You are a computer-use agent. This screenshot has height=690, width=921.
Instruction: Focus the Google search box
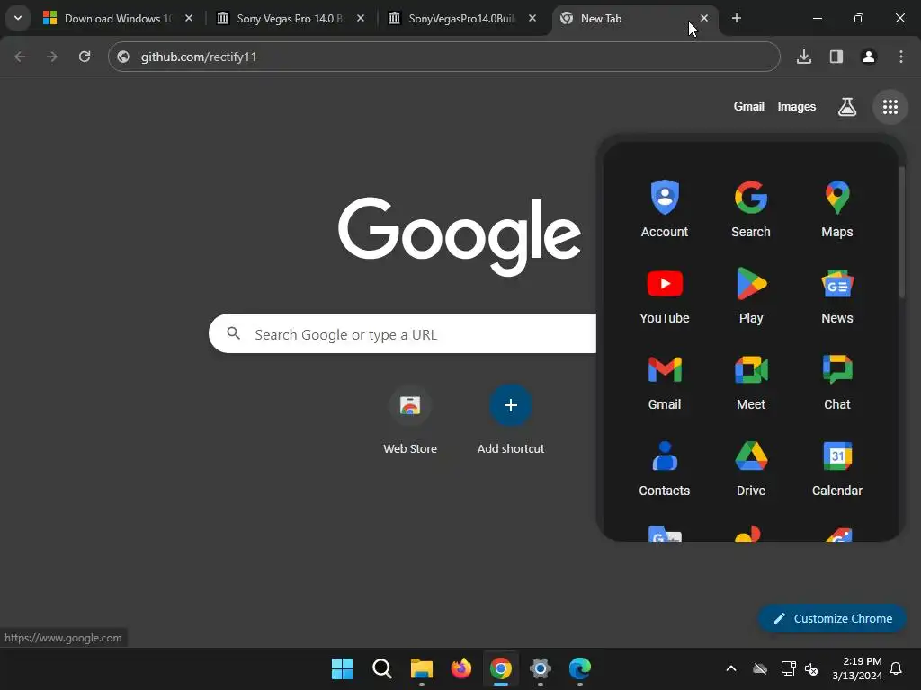pos(402,334)
